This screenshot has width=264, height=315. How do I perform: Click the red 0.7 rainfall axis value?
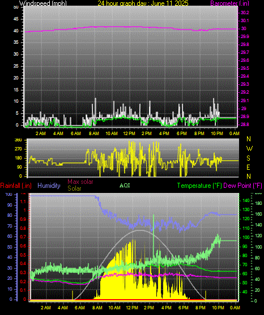click(x=23, y=237)
